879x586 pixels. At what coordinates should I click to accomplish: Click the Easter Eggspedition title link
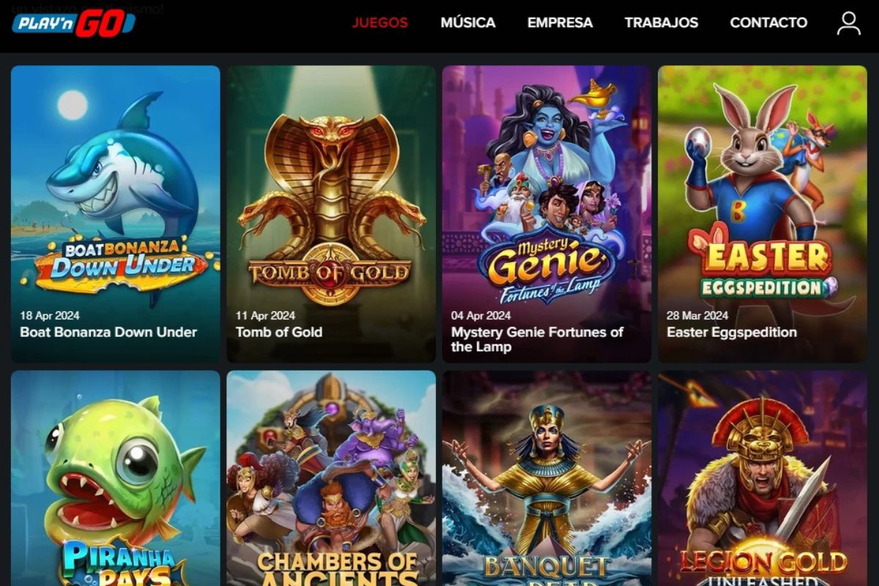(732, 332)
